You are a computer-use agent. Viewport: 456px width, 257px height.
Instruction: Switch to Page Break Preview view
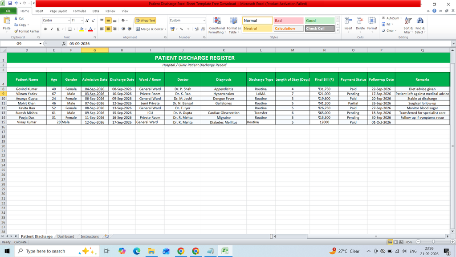(x=401, y=242)
